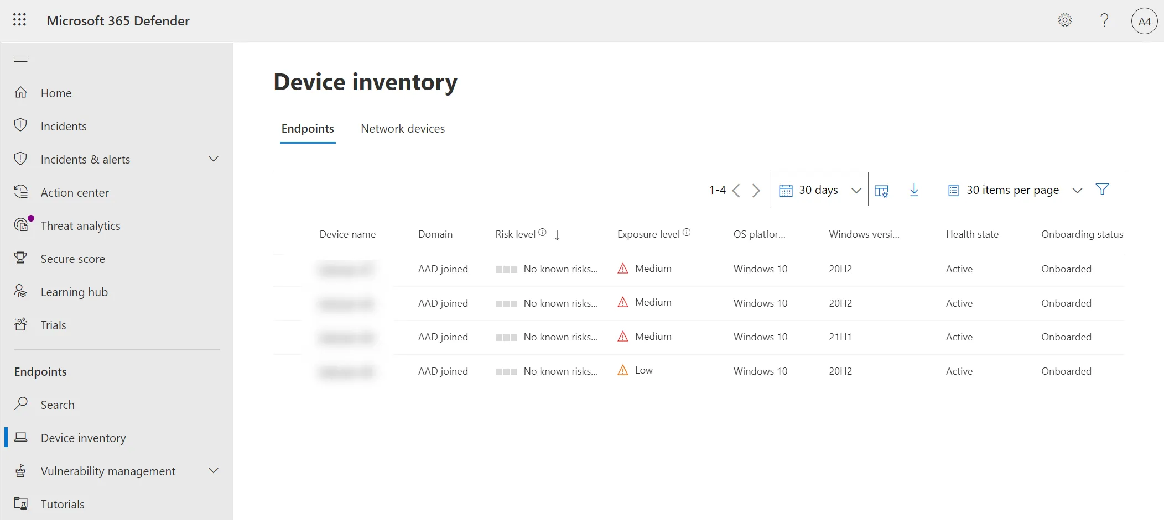Expand Incidents & alerts chevron
Image resolution: width=1164 pixels, height=520 pixels.
214,159
